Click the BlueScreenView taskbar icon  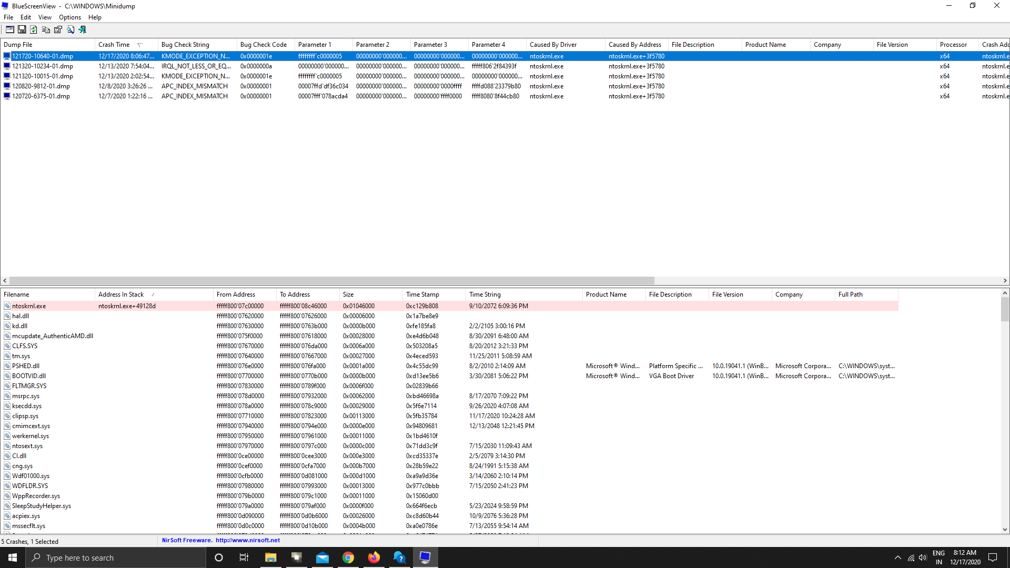click(425, 557)
